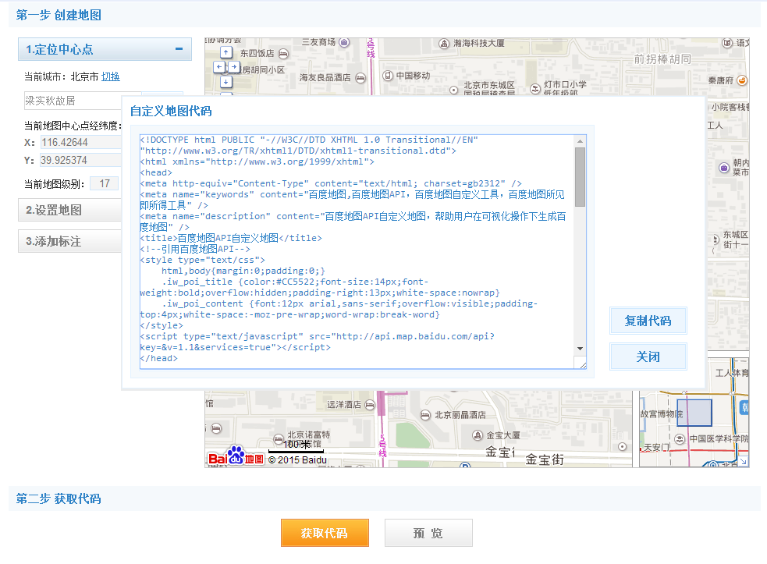
Task: Click the 远洋酒店 hotel icon
Action: (370, 405)
